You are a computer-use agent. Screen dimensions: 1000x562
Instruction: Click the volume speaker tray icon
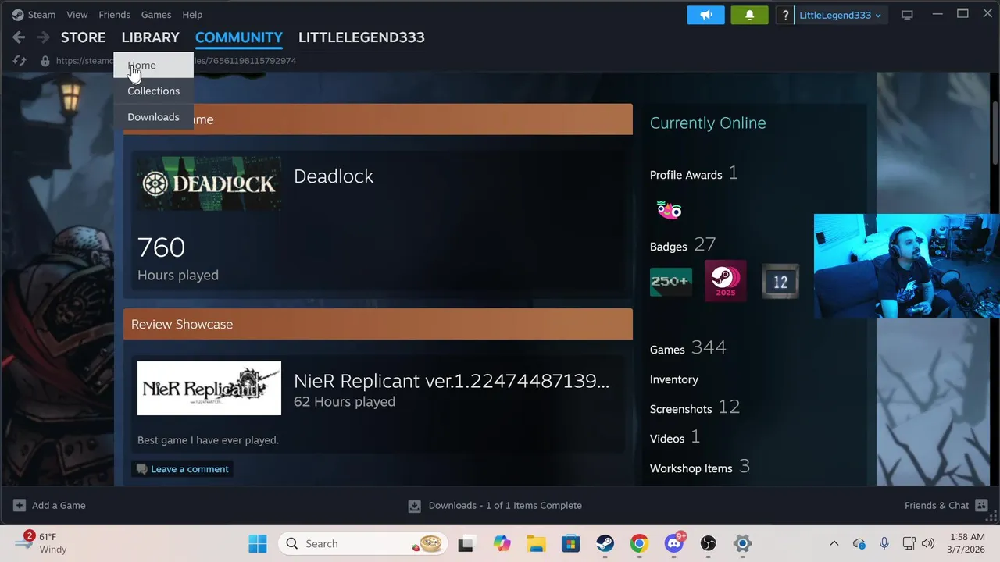928,543
